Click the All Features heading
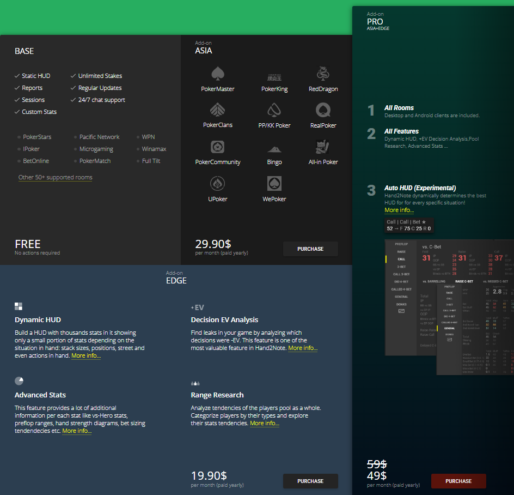Viewport: 514px width, 495px height. (x=401, y=131)
